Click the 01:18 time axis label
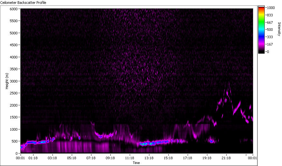Viewport: 282px width, 166px height. [x=33, y=158]
